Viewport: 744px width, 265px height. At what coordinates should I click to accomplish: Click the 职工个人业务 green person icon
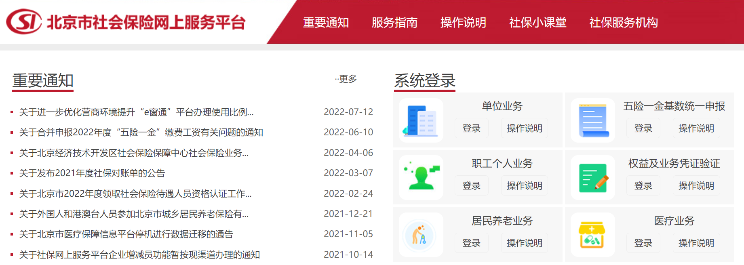[421, 178]
